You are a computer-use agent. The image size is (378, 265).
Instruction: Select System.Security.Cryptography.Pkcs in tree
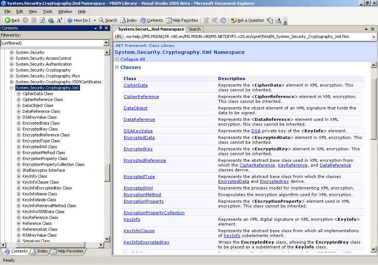(x=48, y=76)
